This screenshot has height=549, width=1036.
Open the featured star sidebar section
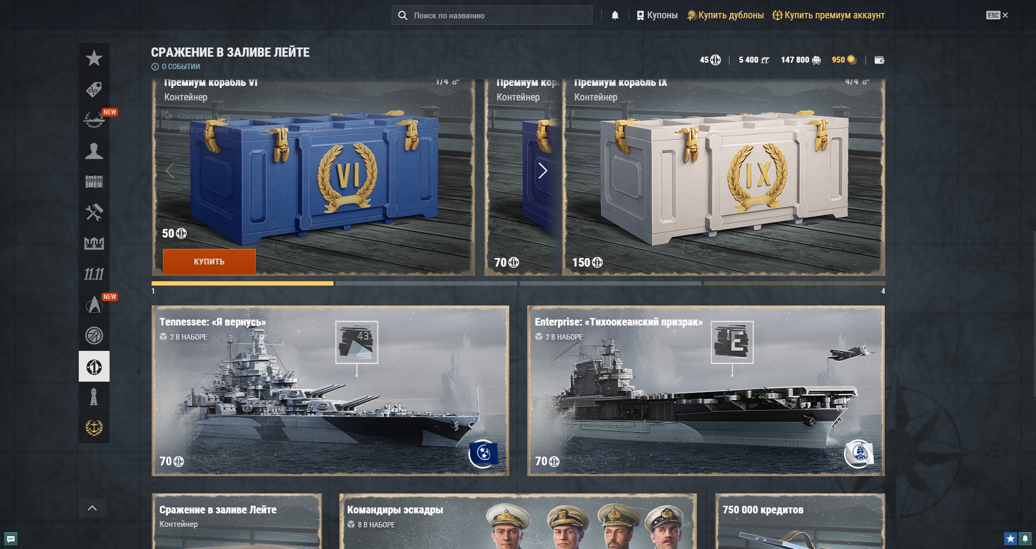click(94, 58)
